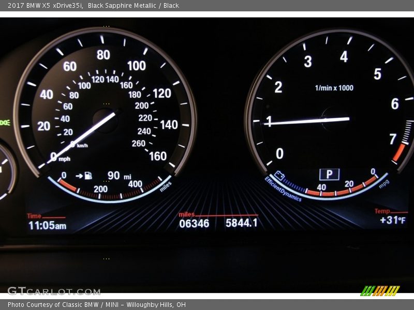The height and width of the screenshot is (310, 414).
Task: Click the mpg unit label
Action: pyautogui.click(x=384, y=184)
